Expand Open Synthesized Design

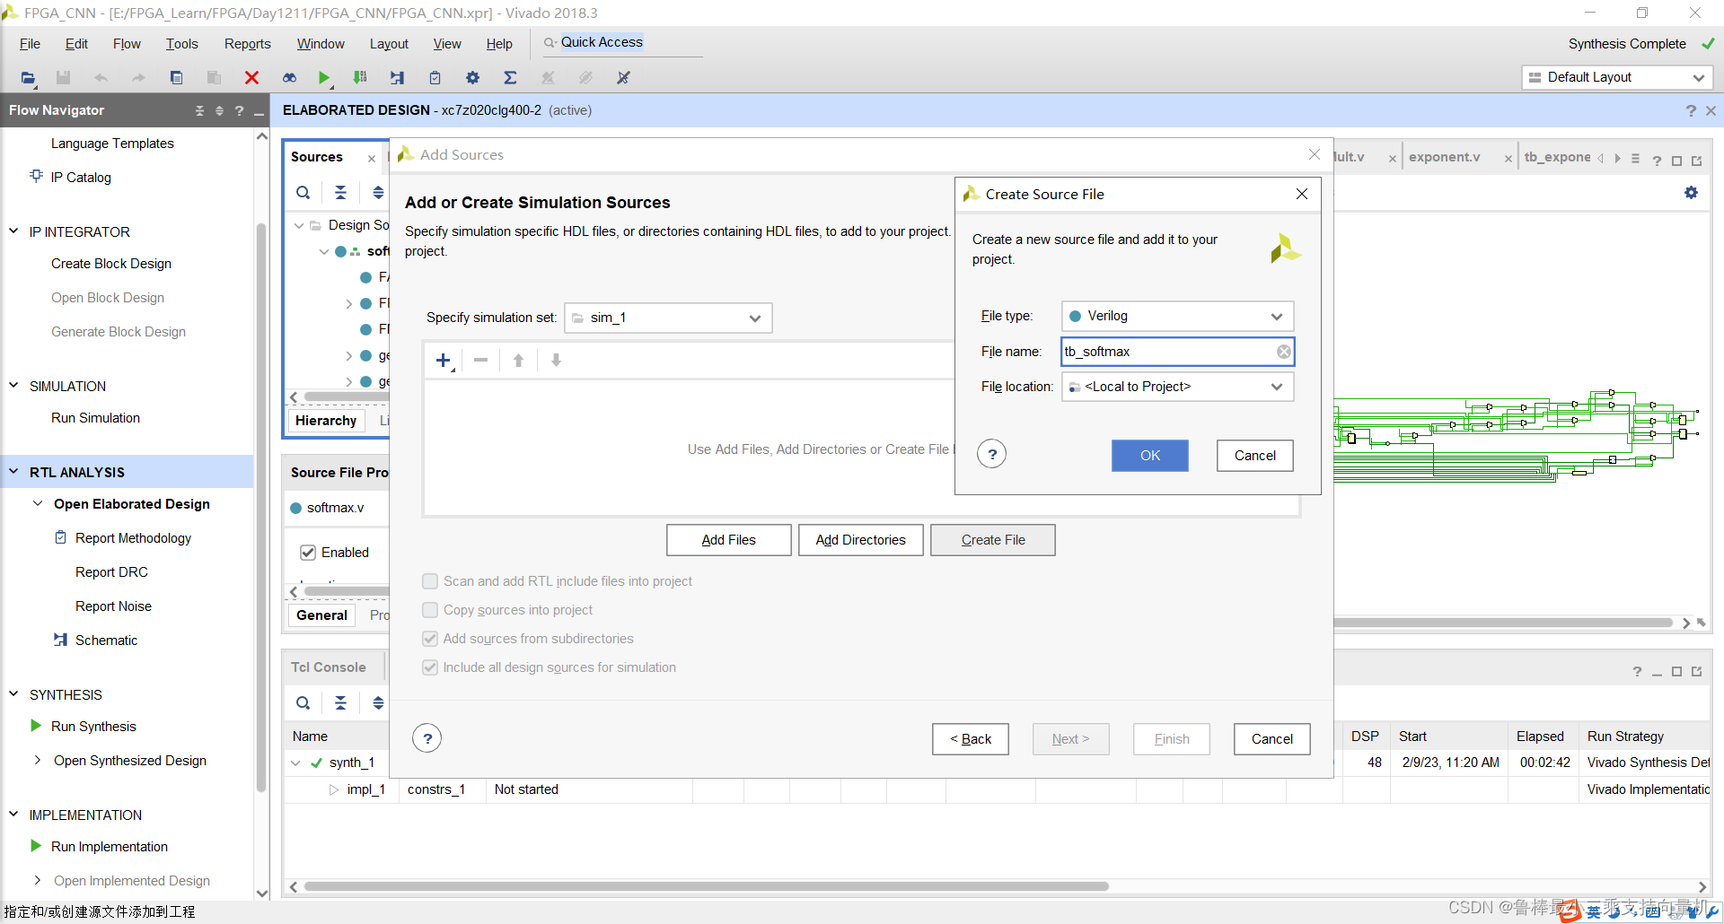coord(38,760)
